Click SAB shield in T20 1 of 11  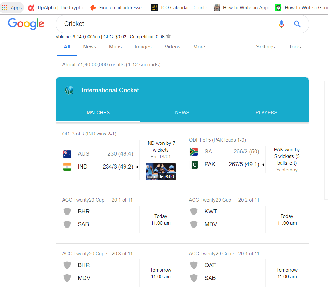point(67,224)
